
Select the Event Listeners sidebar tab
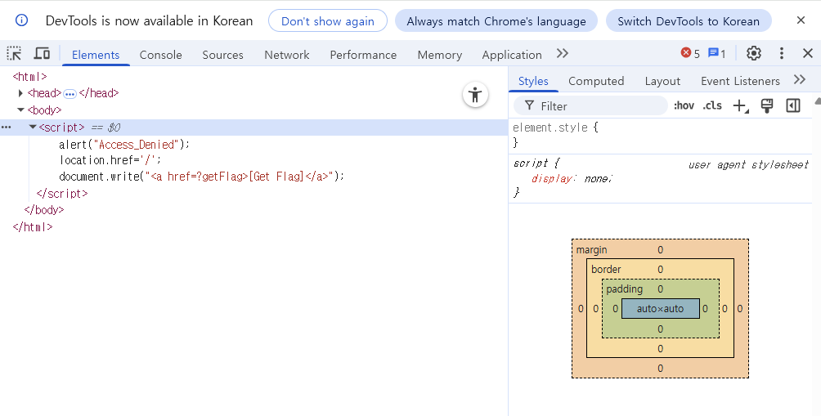(740, 81)
